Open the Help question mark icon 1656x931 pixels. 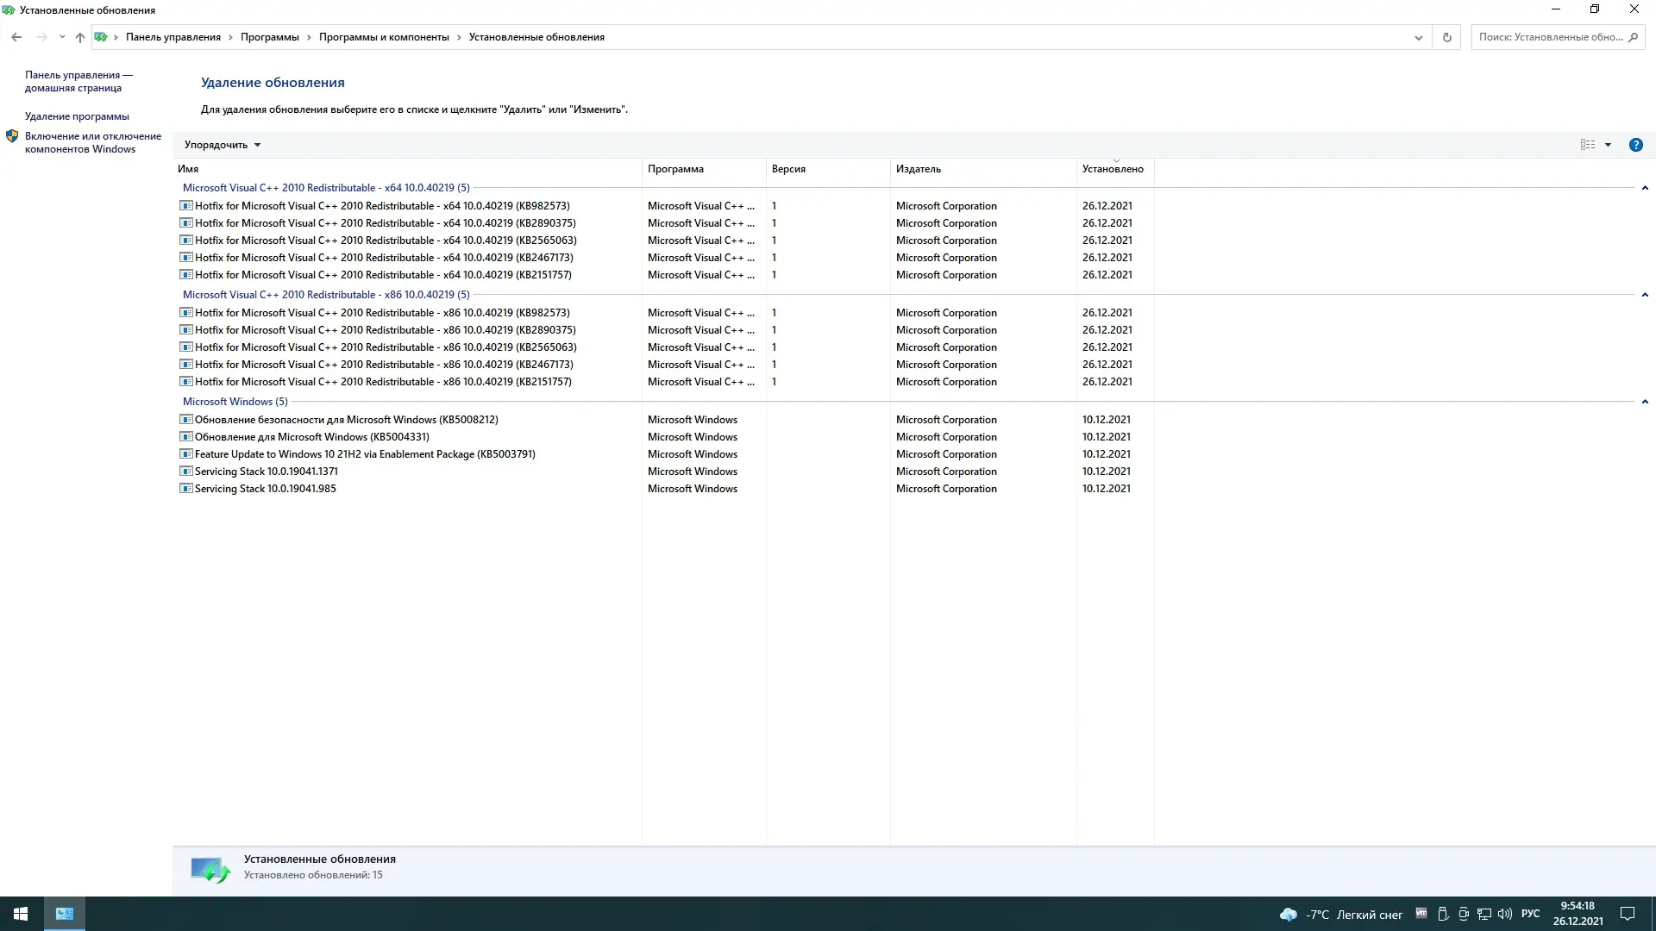pyautogui.click(x=1635, y=145)
